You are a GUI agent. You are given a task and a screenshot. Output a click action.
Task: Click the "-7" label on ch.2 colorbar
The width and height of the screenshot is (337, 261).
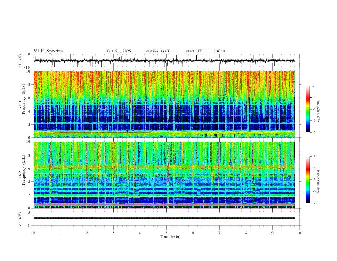(x=314, y=203)
